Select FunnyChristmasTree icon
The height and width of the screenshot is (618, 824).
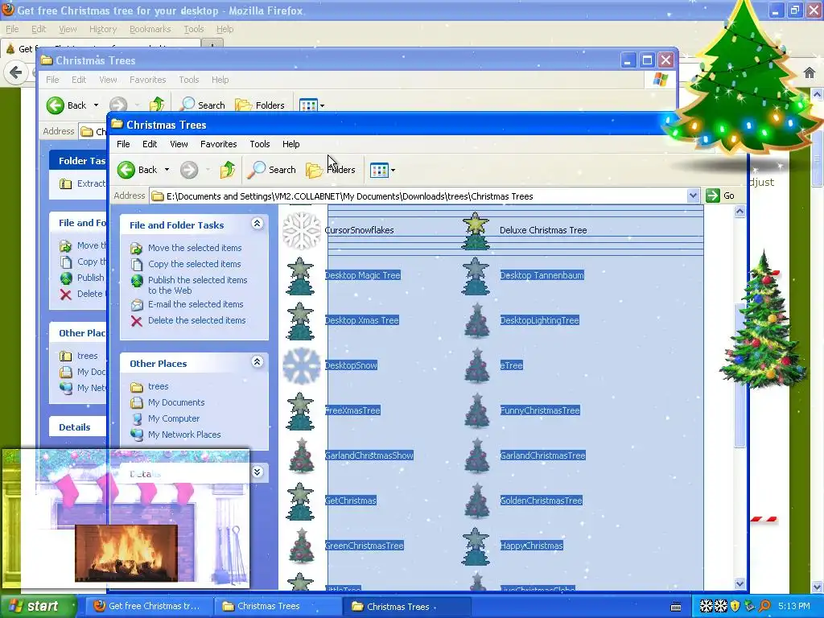(476, 411)
